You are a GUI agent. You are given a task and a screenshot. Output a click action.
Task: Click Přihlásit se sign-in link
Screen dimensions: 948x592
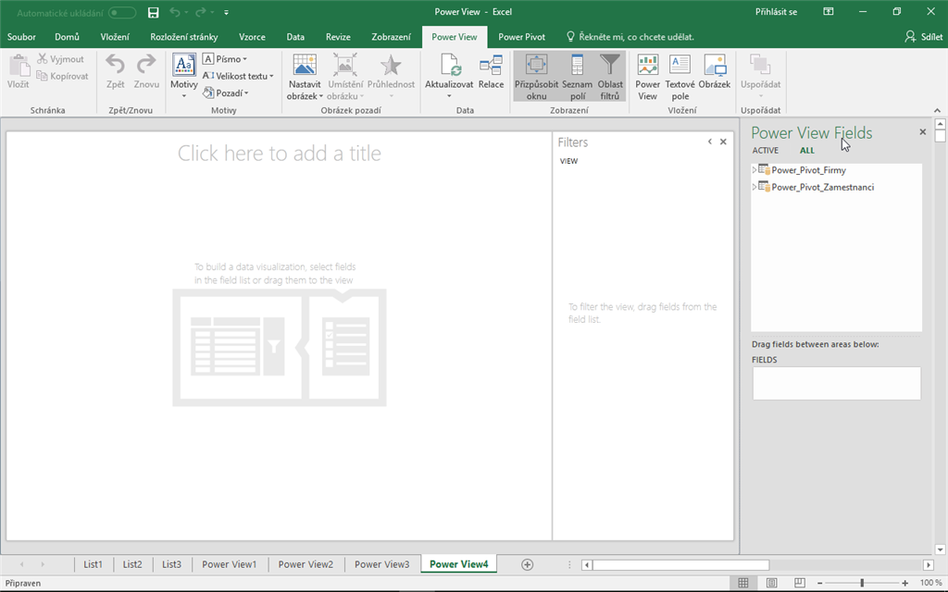click(x=777, y=12)
